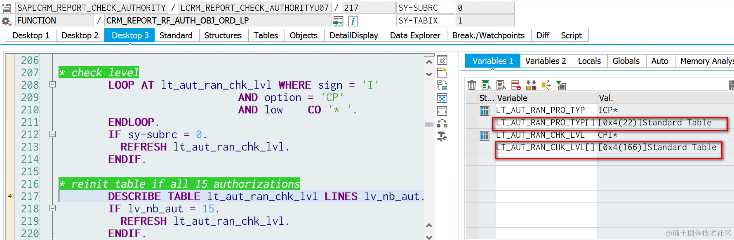Screen dimensions: 734x240
Task: Click the SY-SUBRC value field
Action: tap(485, 8)
